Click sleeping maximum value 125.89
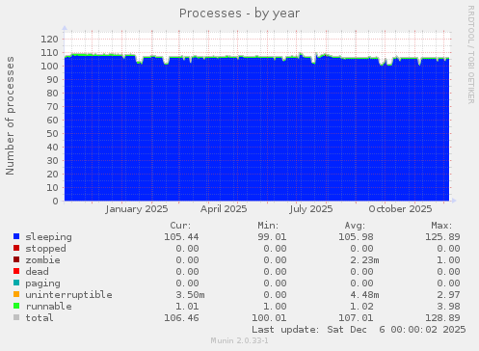 [442, 237]
